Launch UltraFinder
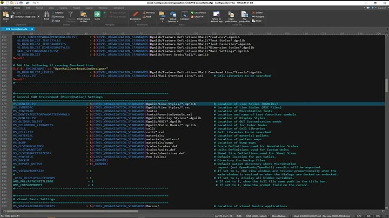389x218 pixels. coord(199,12)
